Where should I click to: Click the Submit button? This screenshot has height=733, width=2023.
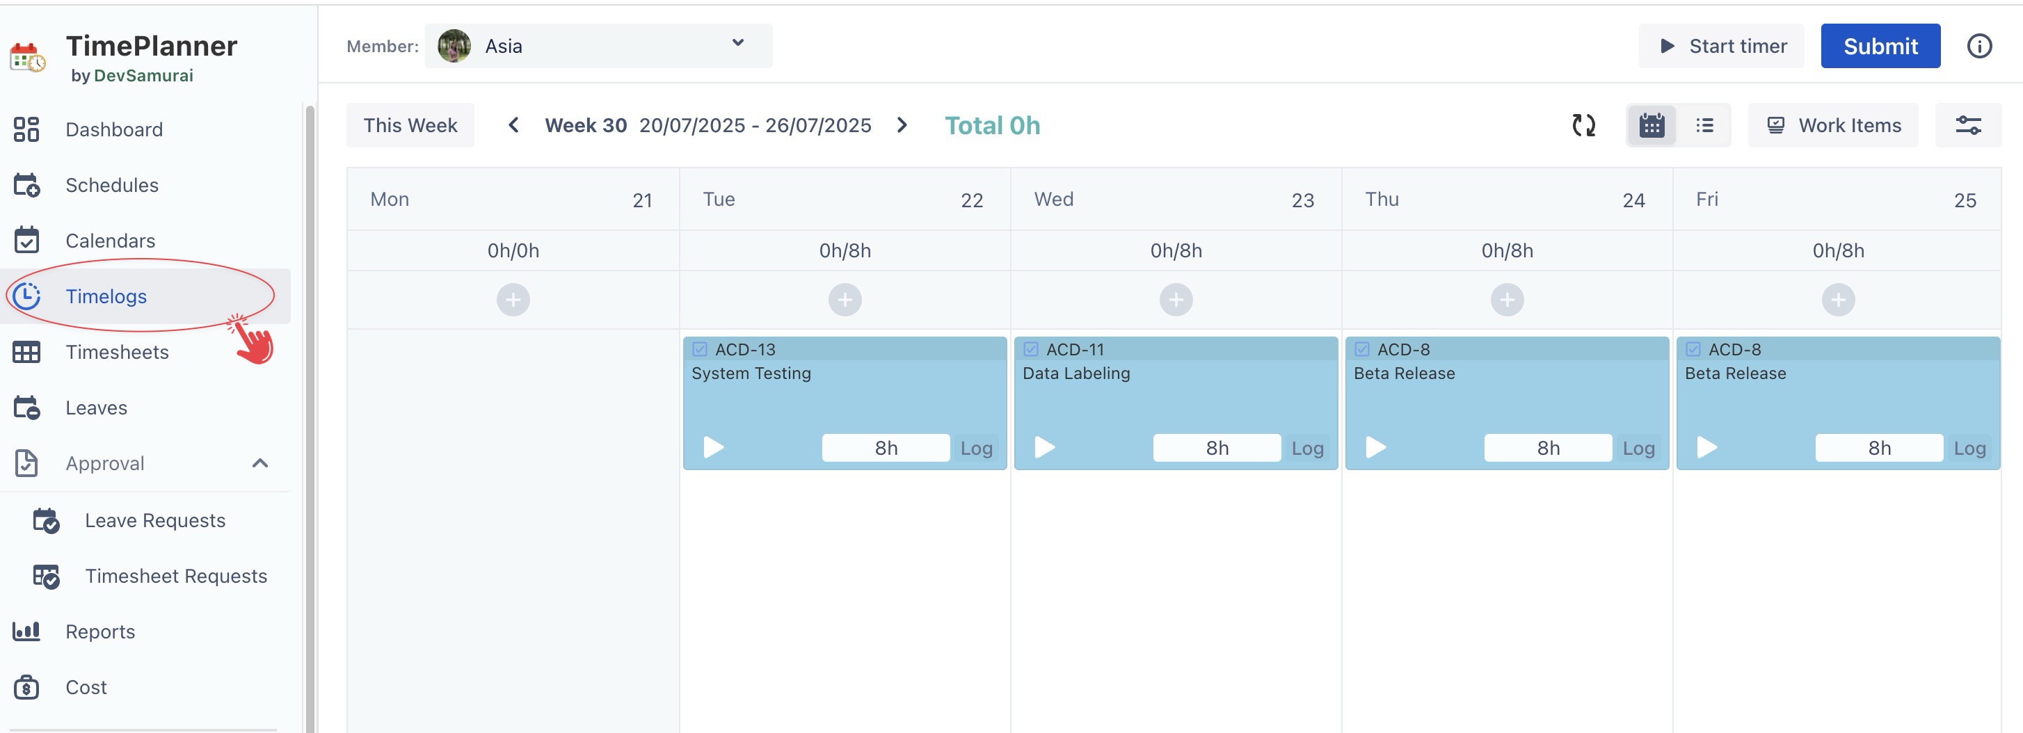click(1880, 47)
